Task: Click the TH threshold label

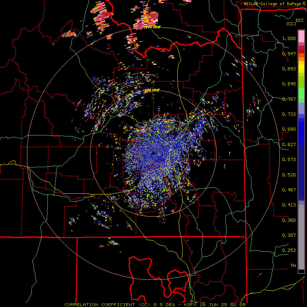Action: click(x=293, y=266)
